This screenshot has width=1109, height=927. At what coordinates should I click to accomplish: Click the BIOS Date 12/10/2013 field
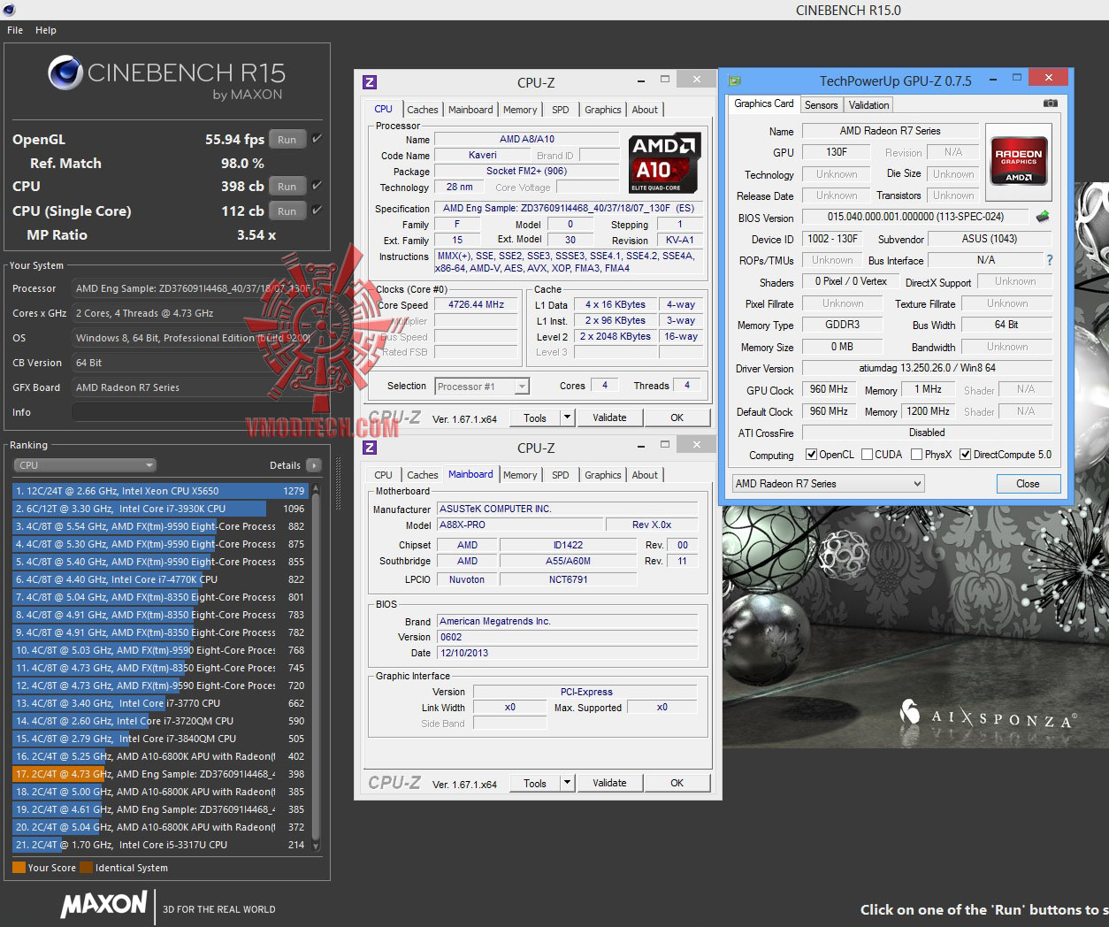pyautogui.click(x=568, y=653)
